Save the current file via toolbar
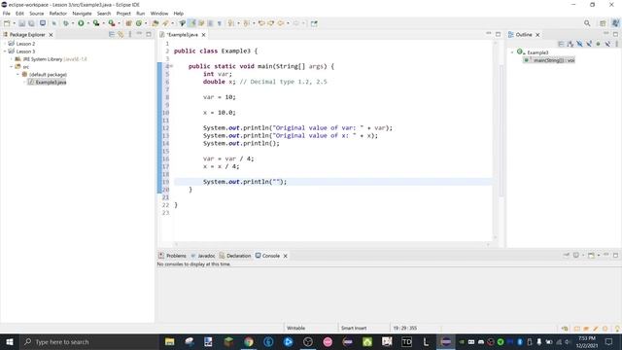The image size is (622, 350). tap(21, 23)
